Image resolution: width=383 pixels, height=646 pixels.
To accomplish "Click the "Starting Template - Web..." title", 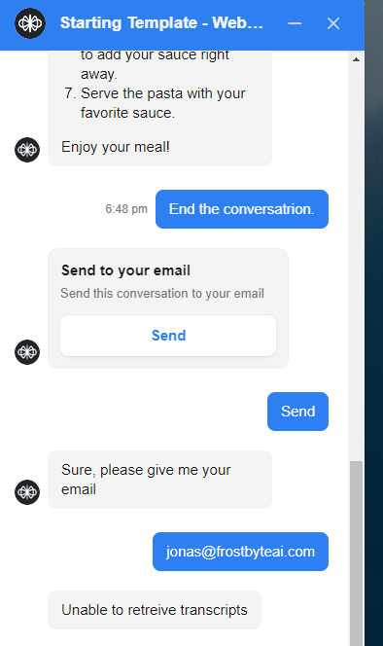I will click(161, 23).
